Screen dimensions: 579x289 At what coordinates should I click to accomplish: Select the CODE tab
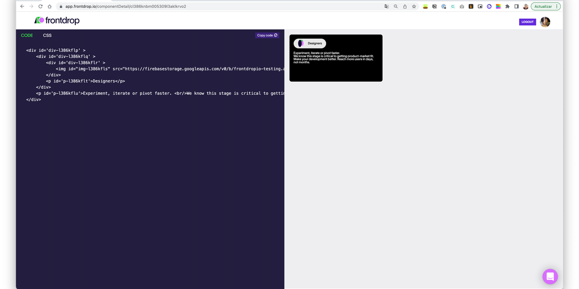(27, 35)
